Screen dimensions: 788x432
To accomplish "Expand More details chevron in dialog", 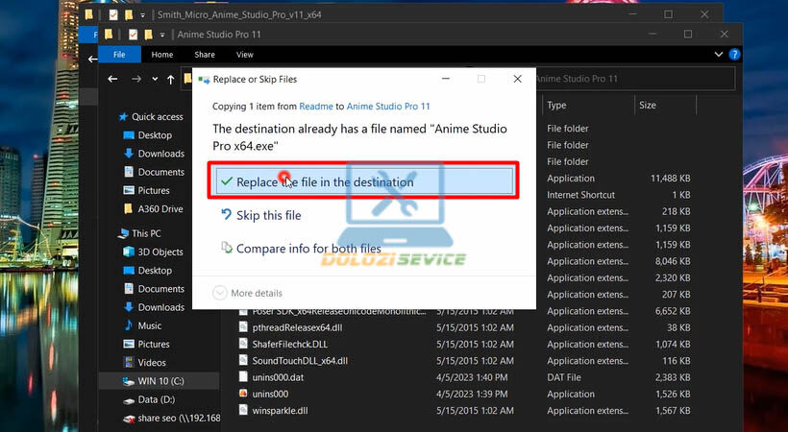I will (x=220, y=293).
